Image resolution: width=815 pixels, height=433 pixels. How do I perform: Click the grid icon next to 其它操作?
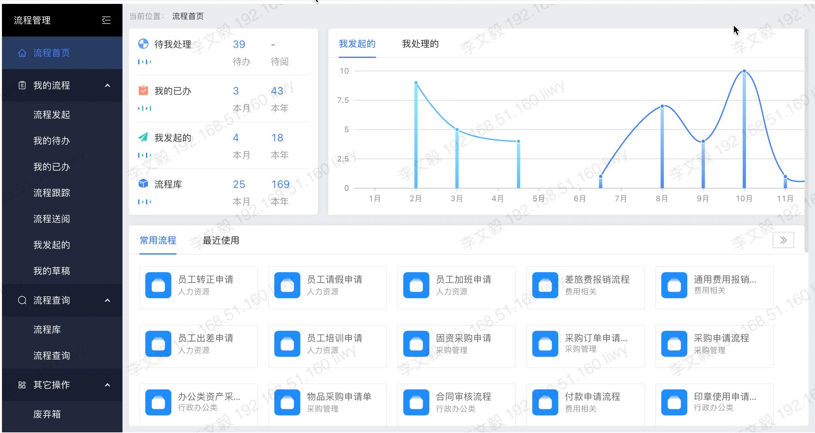22,385
